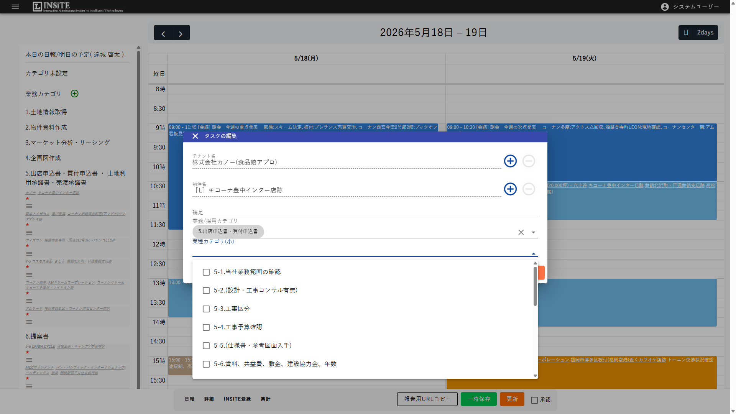Click the 報告用URLコピー button

tap(427, 399)
